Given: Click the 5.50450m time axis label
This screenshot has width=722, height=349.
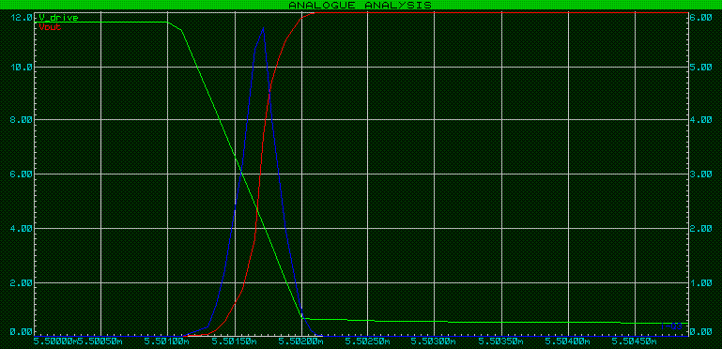Looking at the screenshot, I should click(x=635, y=342).
